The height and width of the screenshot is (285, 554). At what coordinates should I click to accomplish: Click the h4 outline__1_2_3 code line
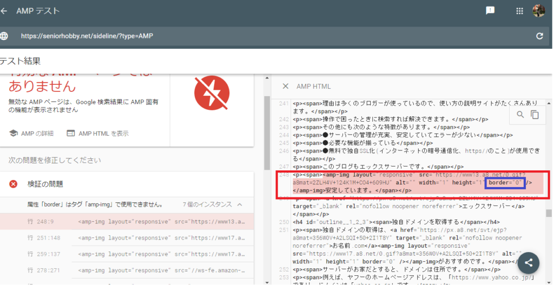point(396,222)
